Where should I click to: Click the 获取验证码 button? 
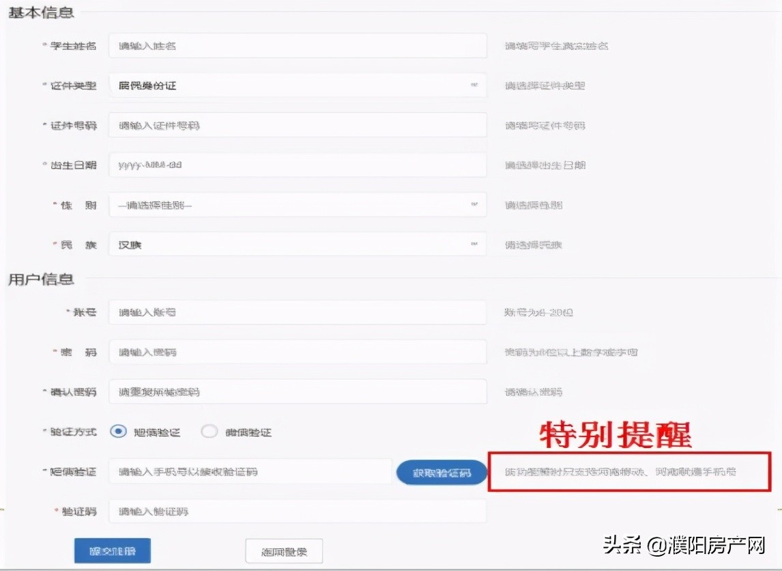coord(442,472)
